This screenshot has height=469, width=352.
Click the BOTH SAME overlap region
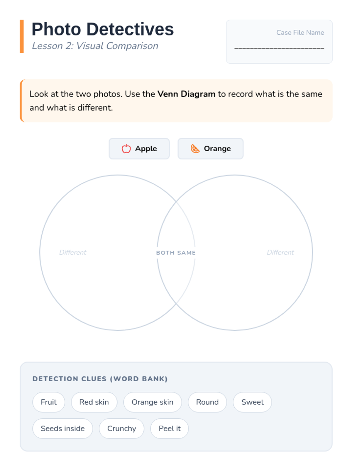pos(176,253)
